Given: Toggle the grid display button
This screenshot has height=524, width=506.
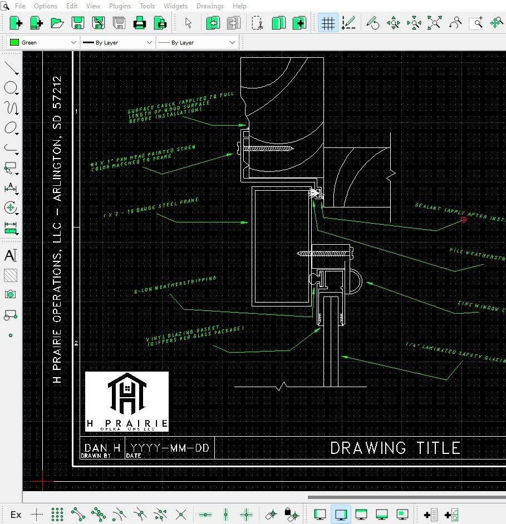Looking at the screenshot, I should tap(328, 23).
